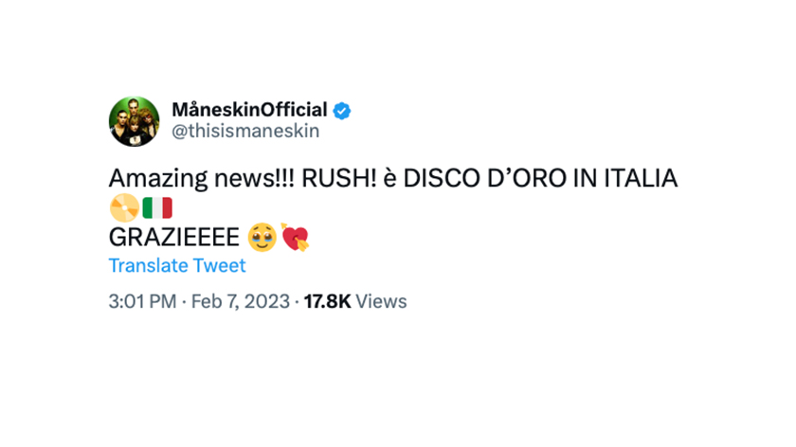This screenshot has width=796, height=447.
Task: Click the gold disc emoji
Action: pyautogui.click(x=124, y=207)
